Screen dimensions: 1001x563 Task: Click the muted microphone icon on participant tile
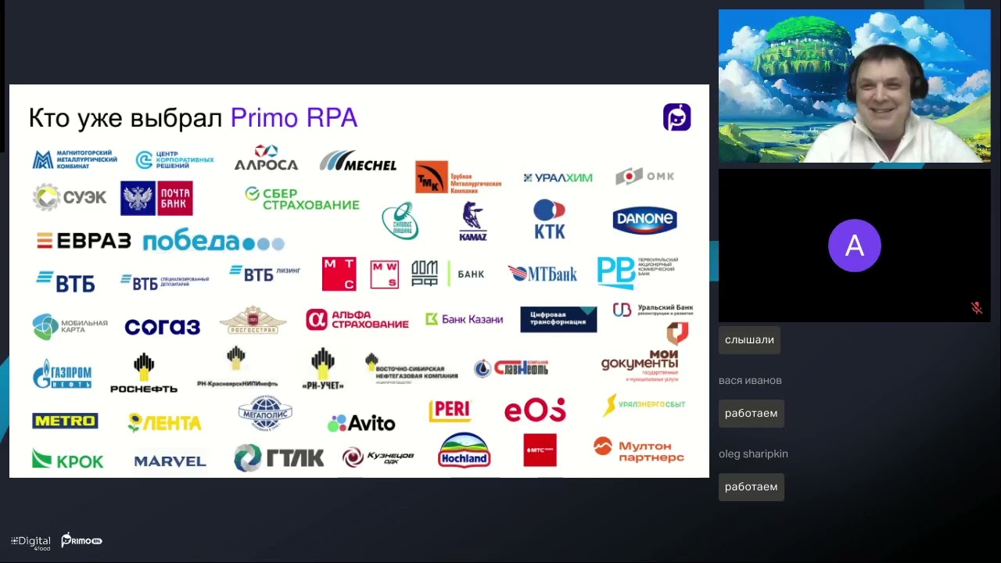point(977,308)
